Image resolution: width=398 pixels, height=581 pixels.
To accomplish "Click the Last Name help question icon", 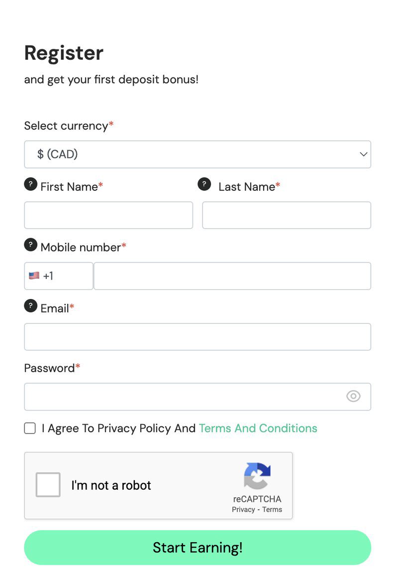I will 204,184.
